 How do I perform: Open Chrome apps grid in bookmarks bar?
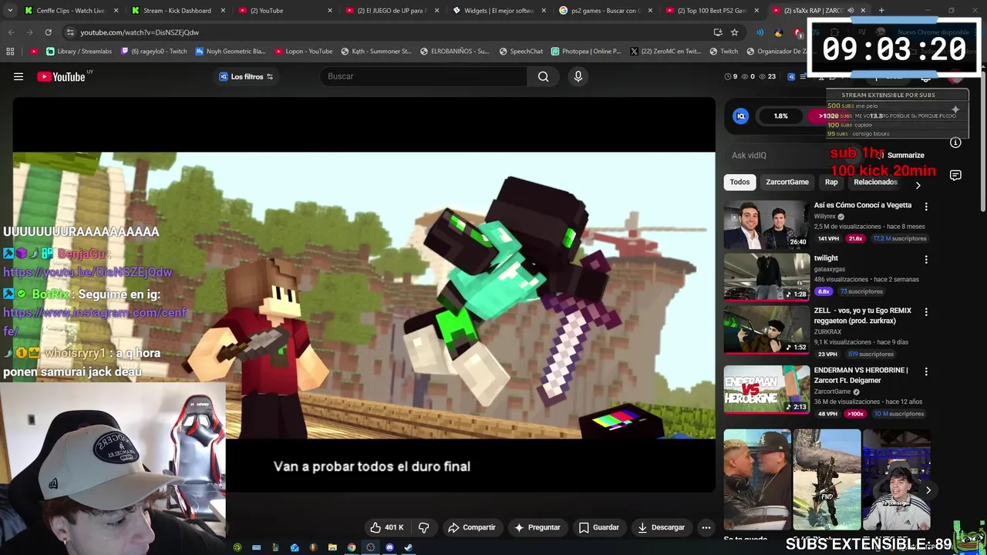(x=10, y=52)
